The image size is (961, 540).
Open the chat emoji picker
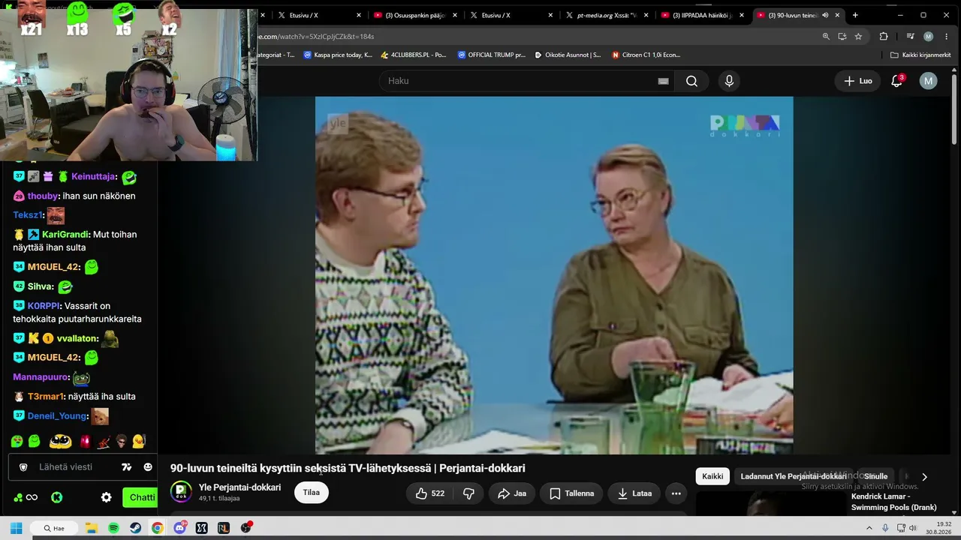point(148,467)
